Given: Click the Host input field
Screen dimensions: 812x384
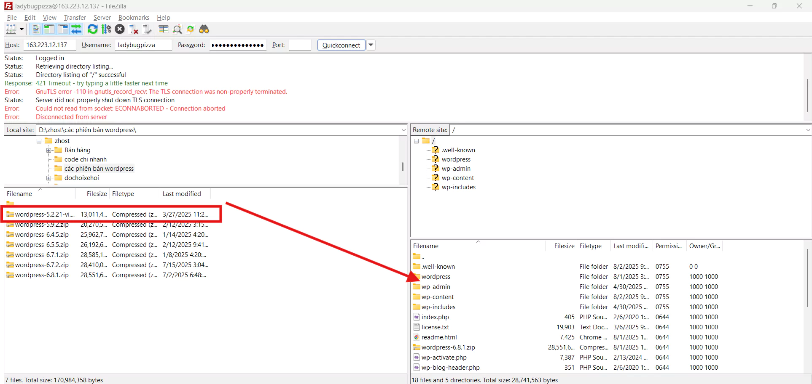Looking at the screenshot, I should [49, 45].
